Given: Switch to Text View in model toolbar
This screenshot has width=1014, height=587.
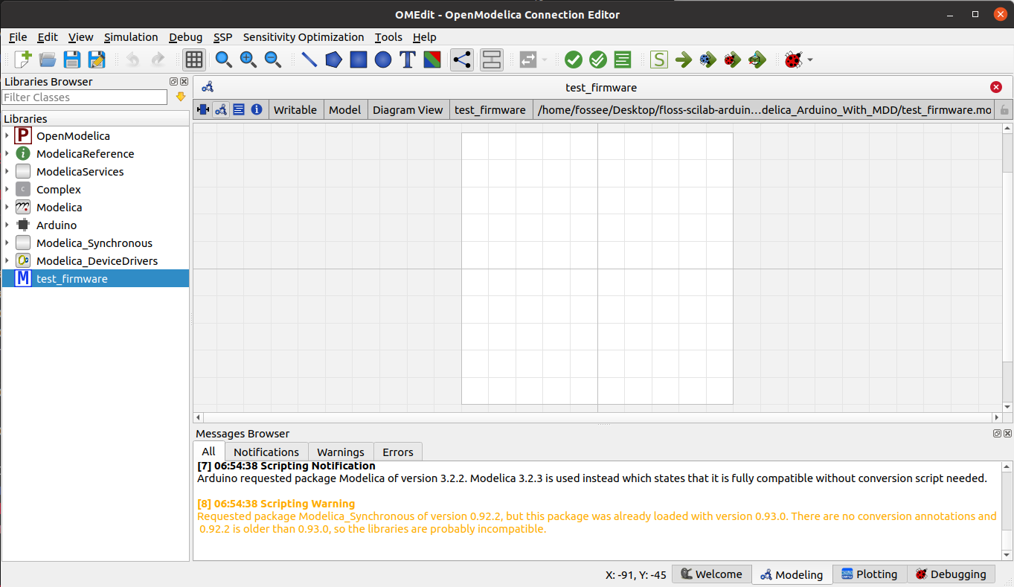Looking at the screenshot, I should (239, 109).
